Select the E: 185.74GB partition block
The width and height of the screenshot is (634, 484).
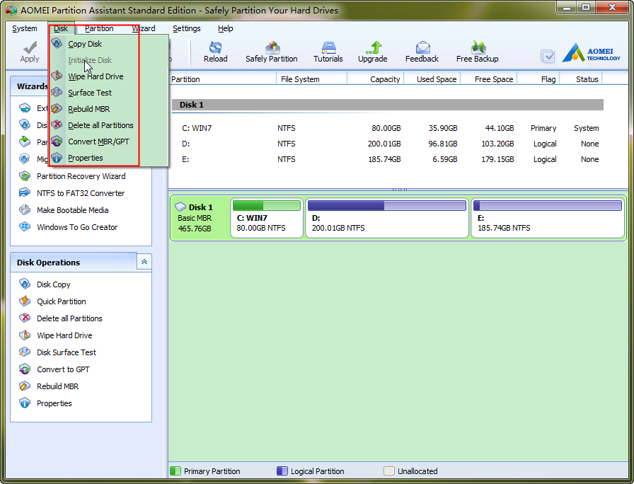(548, 218)
